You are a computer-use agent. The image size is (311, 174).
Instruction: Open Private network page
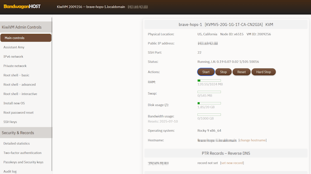[15, 66]
